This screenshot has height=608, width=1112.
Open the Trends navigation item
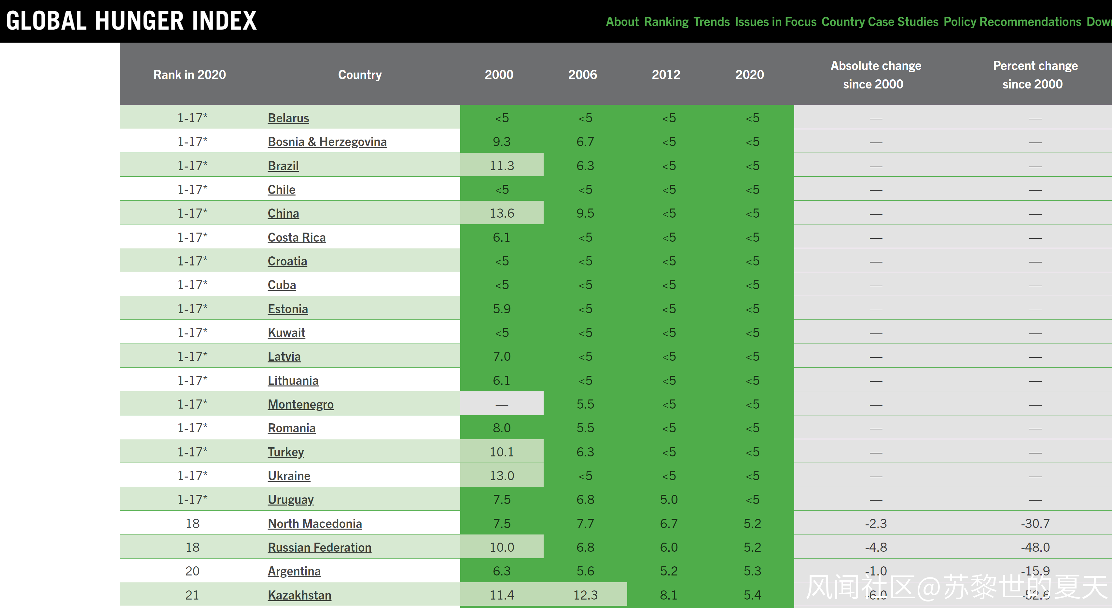click(x=711, y=21)
